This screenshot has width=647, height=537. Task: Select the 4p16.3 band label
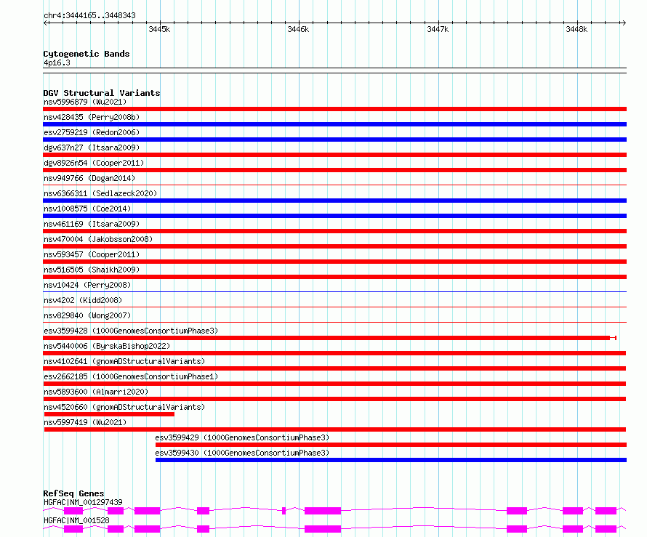(57, 62)
